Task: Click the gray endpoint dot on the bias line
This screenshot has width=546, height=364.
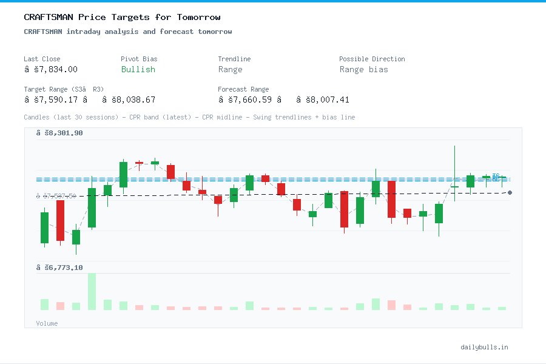Action: click(x=510, y=192)
